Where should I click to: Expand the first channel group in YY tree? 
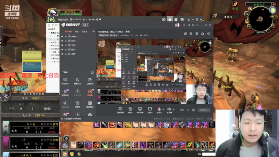pos(50,33)
